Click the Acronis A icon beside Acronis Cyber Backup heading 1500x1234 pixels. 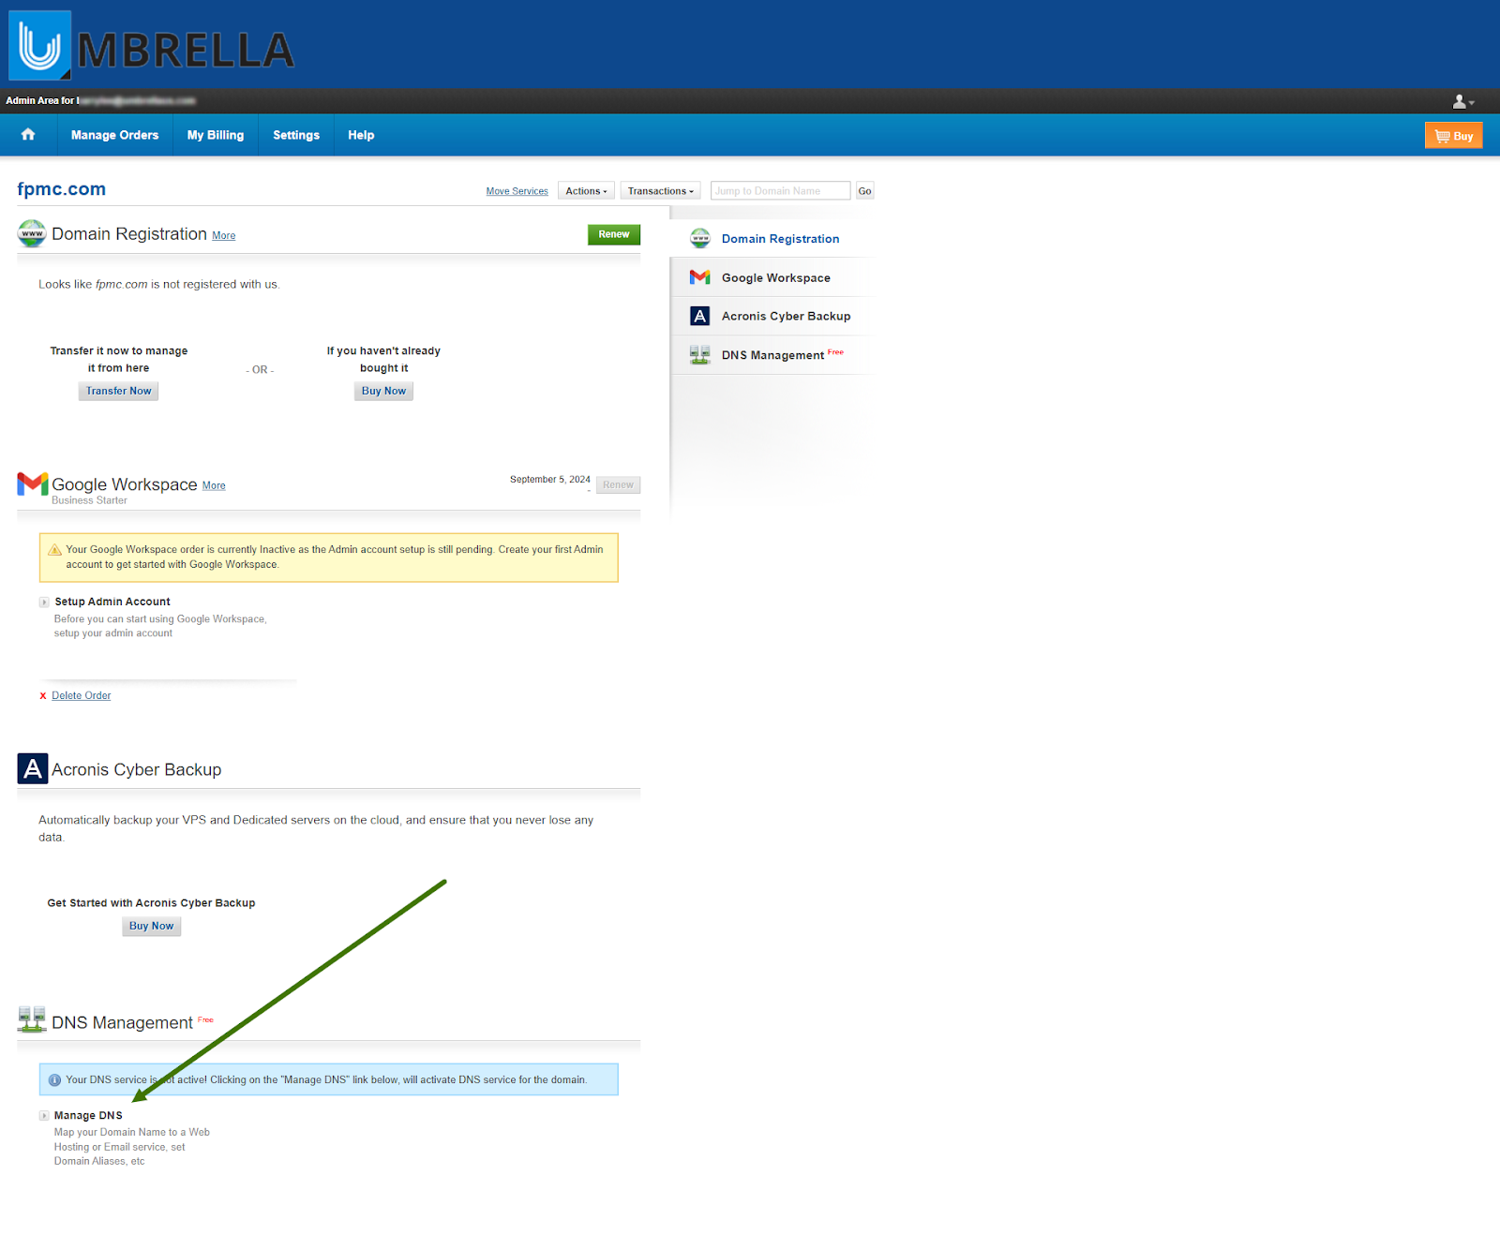pos(33,769)
